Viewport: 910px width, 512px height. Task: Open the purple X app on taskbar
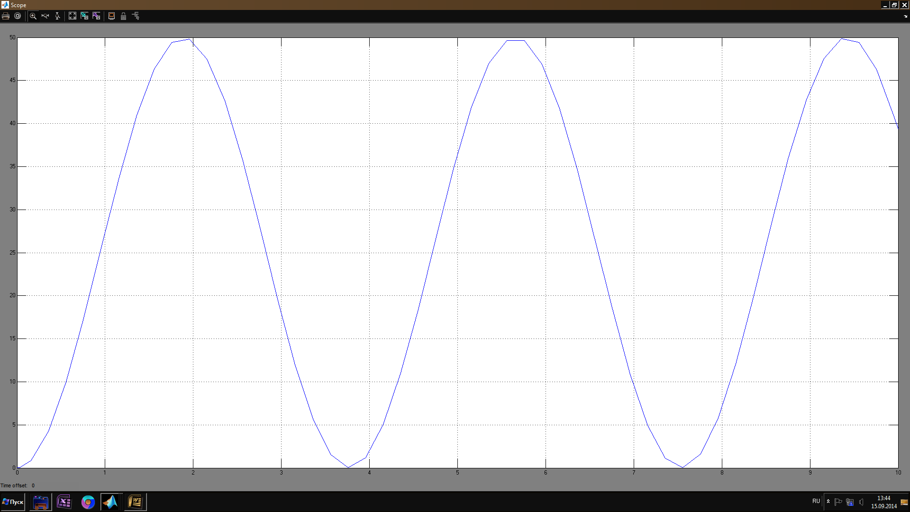pos(64,502)
